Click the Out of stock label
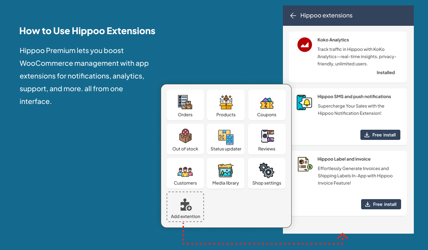The image size is (428, 250). (185, 149)
